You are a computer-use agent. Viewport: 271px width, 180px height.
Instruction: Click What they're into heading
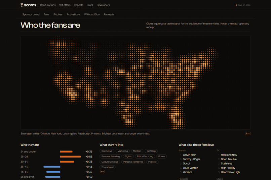click(112, 145)
